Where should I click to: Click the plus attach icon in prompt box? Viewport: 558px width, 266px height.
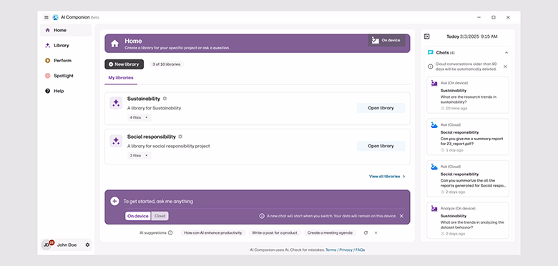114,201
